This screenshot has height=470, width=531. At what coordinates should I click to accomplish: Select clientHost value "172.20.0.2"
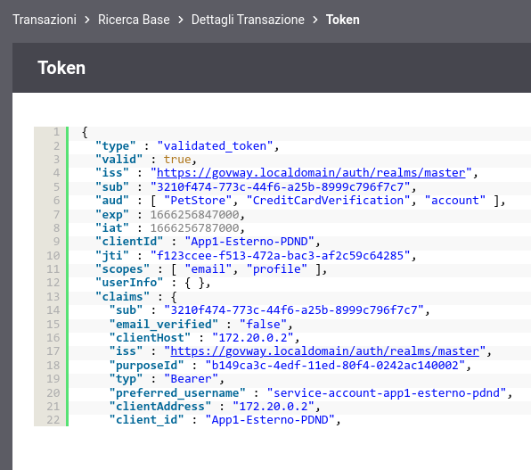click(x=253, y=338)
